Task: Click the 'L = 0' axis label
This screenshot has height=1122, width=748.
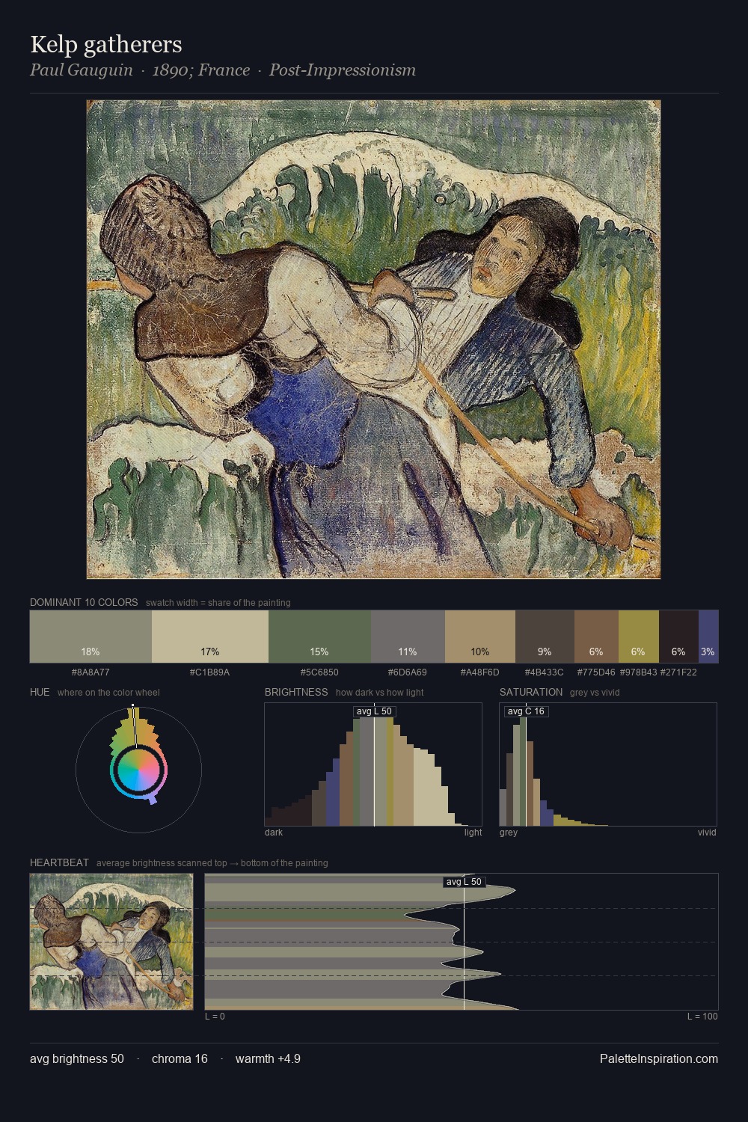Action: (x=215, y=1017)
